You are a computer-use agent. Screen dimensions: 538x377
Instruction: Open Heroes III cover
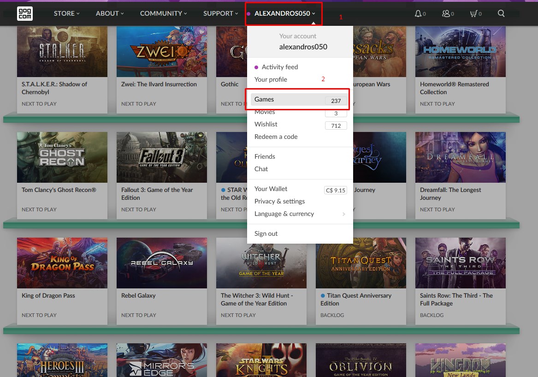click(x=62, y=360)
